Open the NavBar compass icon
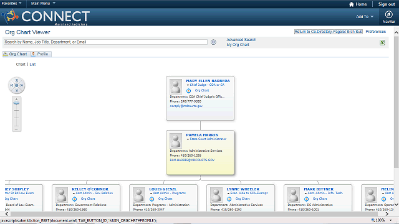The width and height of the screenshot is (399, 224). (x=388, y=14)
